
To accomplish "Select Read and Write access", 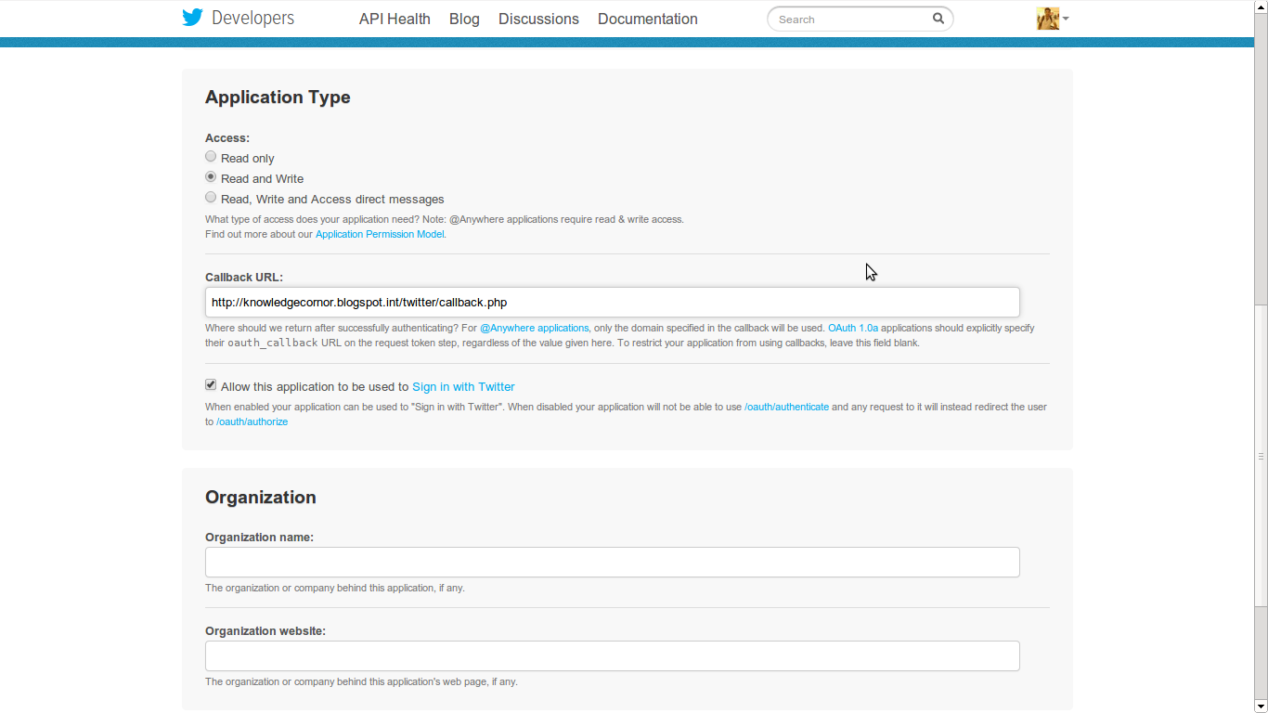I will (x=211, y=177).
